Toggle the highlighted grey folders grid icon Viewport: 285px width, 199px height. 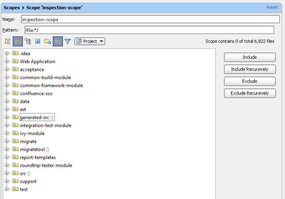point(58,42)
